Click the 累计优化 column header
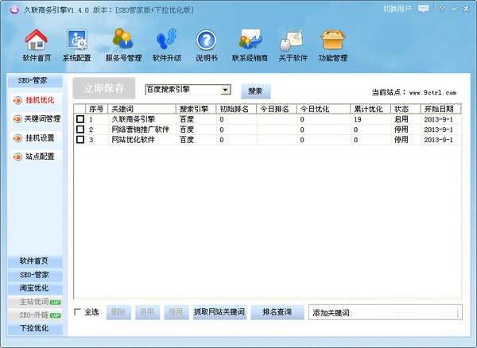 coord(370,109)
